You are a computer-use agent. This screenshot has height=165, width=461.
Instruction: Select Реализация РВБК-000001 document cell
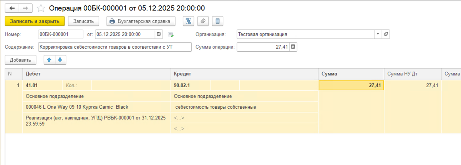click(x=97, y=121)
